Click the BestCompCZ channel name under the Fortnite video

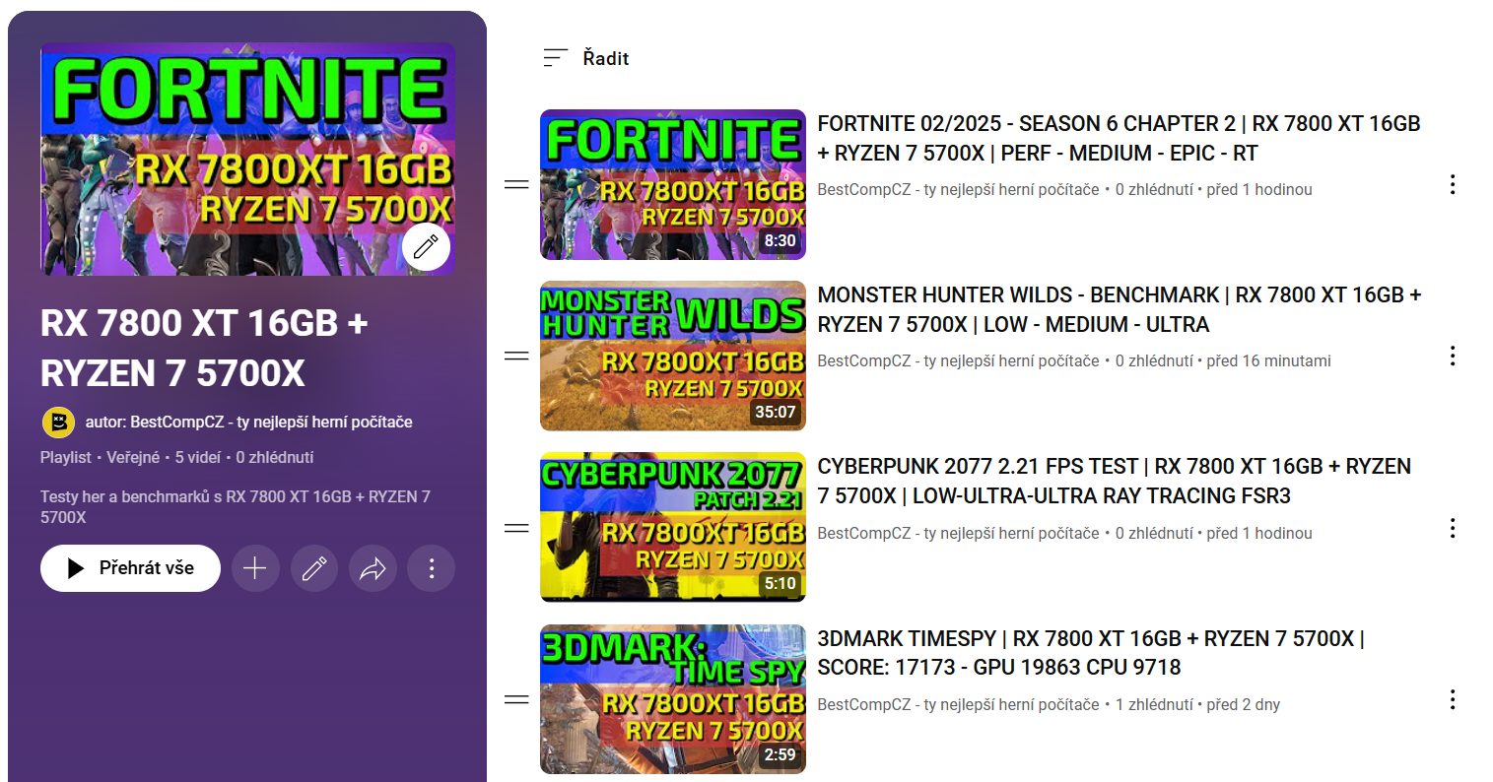pos(958,189)
